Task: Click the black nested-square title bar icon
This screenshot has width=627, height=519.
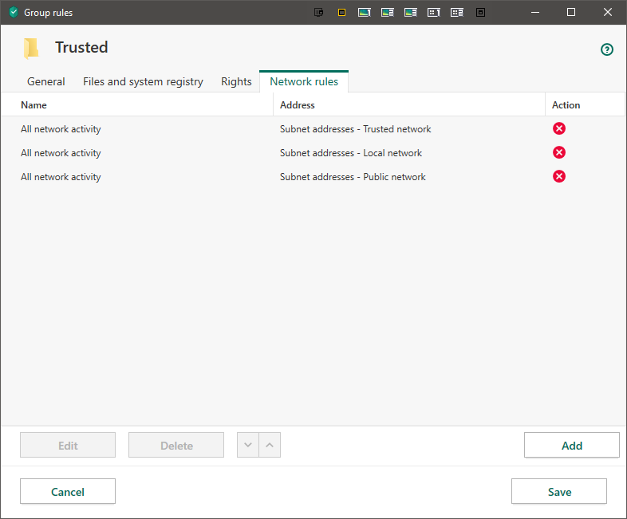Action: tap(480, 13)
